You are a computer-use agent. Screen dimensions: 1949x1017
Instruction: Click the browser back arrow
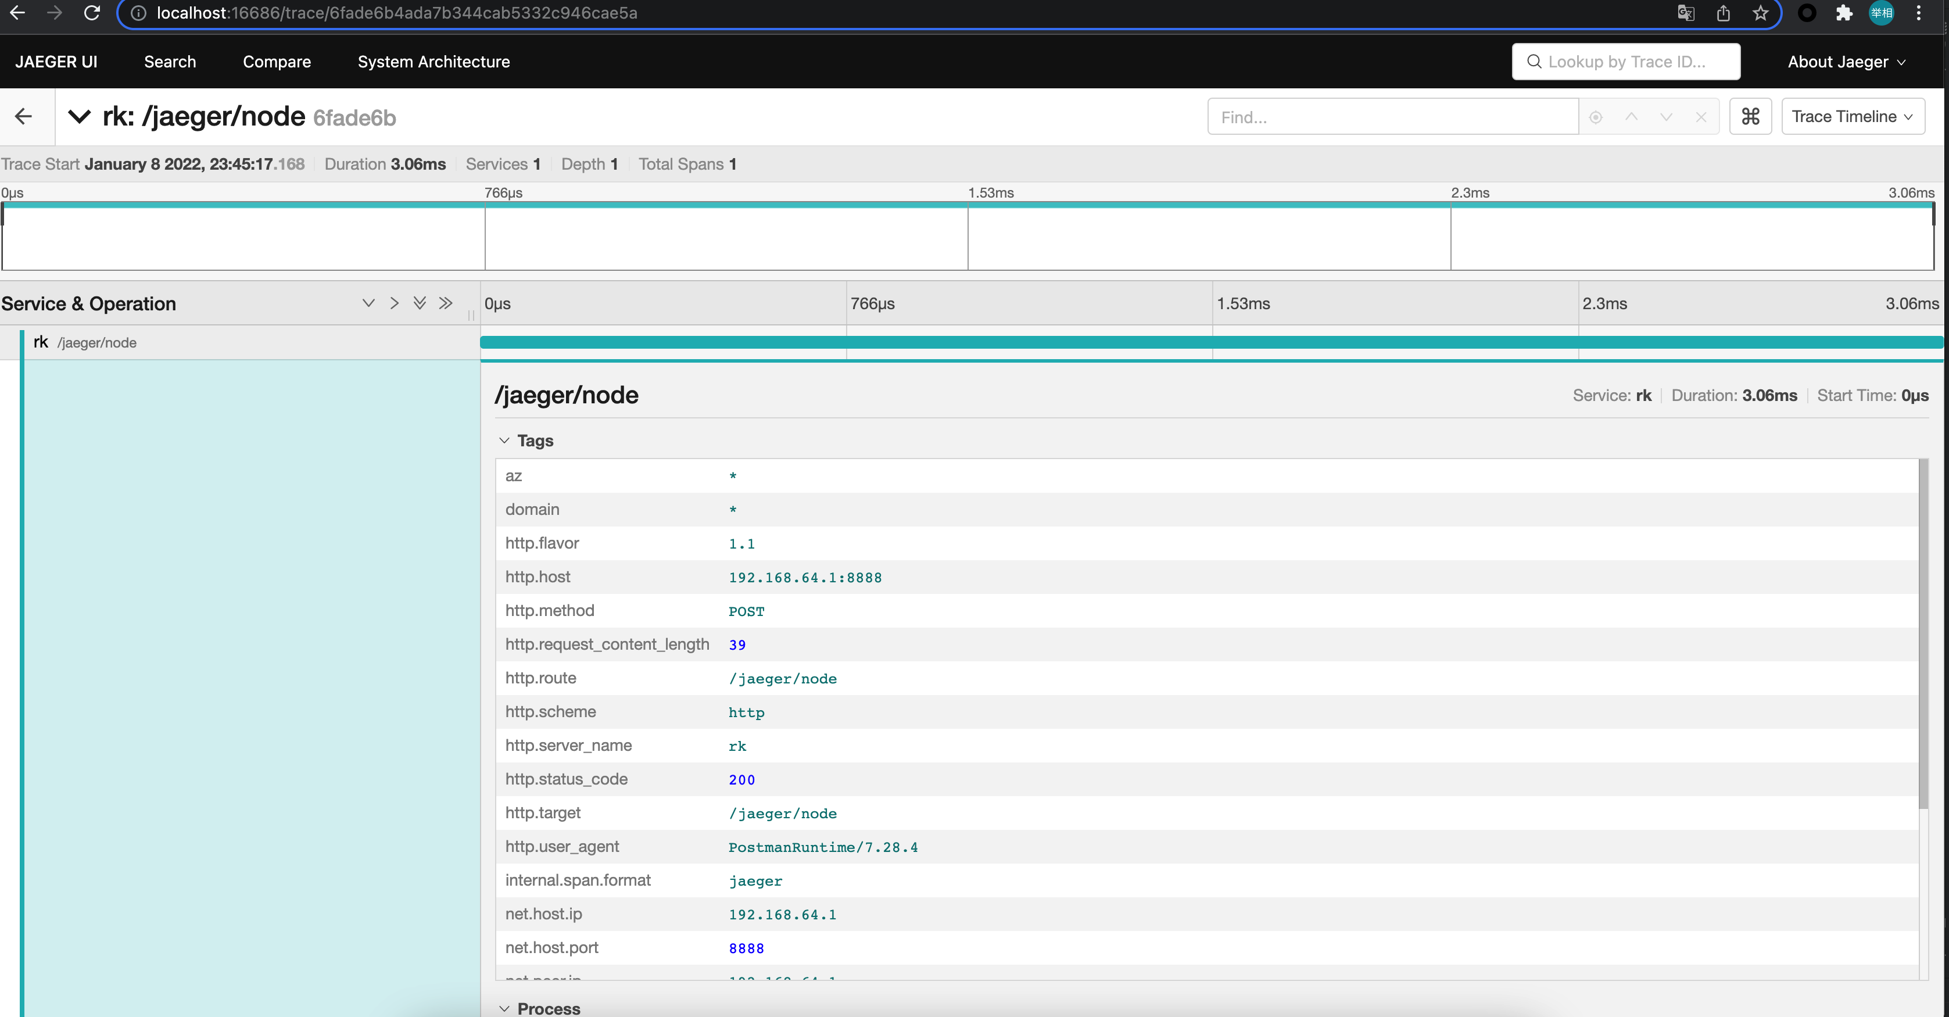pos(17,13)
